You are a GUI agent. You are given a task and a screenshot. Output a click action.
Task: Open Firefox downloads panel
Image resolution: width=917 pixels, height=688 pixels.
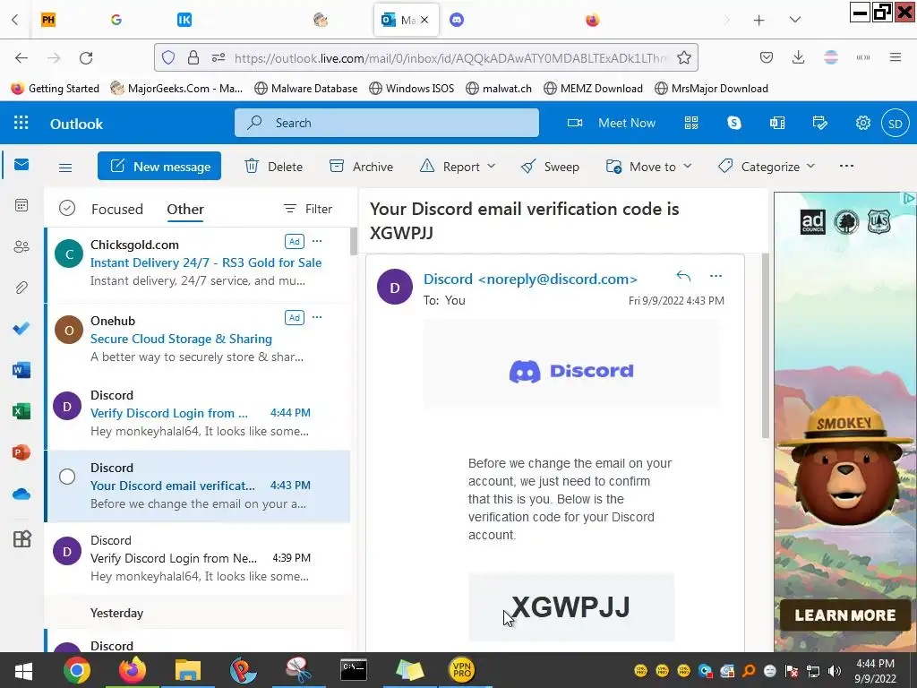[x=798, y=57]
